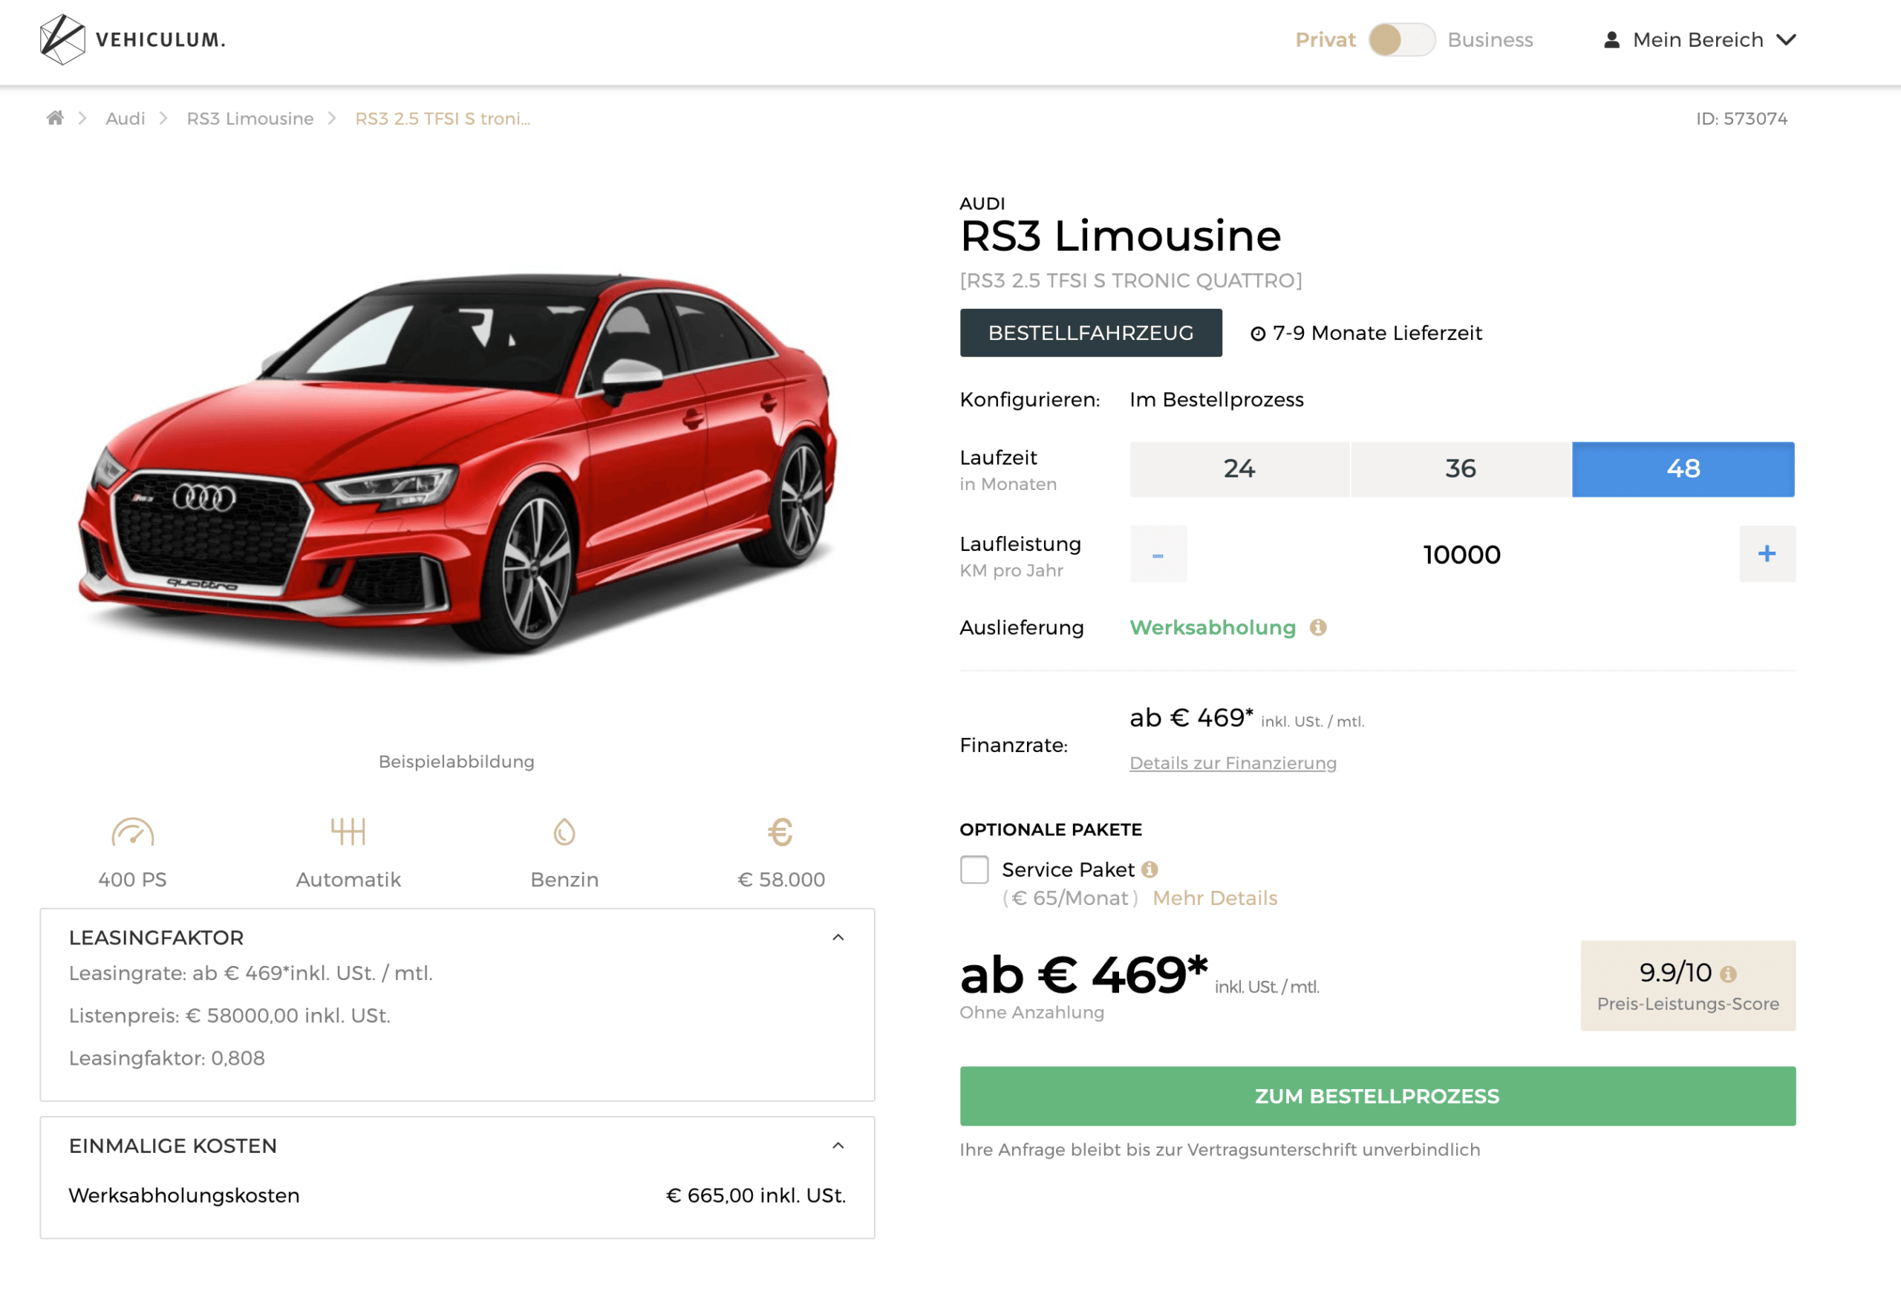Collapse the Leasingfaktor section

(838, 938)
